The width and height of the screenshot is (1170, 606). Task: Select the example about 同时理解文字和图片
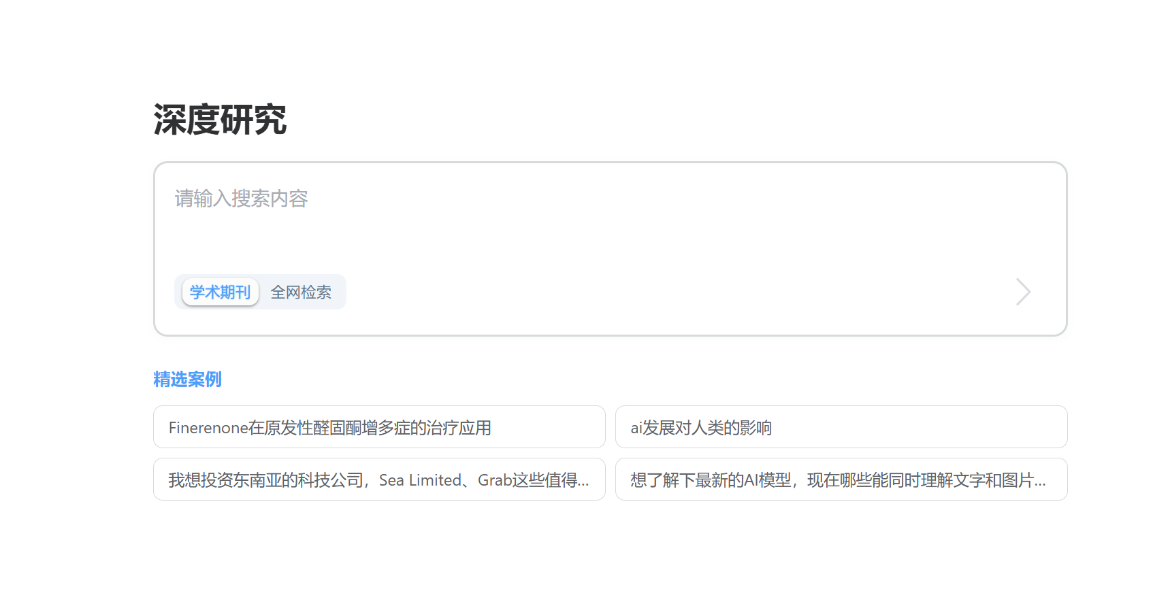point(841,479)
